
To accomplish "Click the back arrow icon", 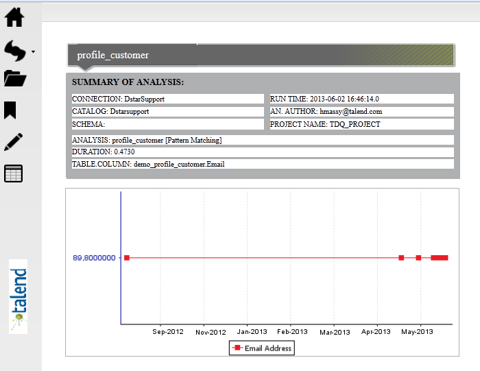I will 14,49.
